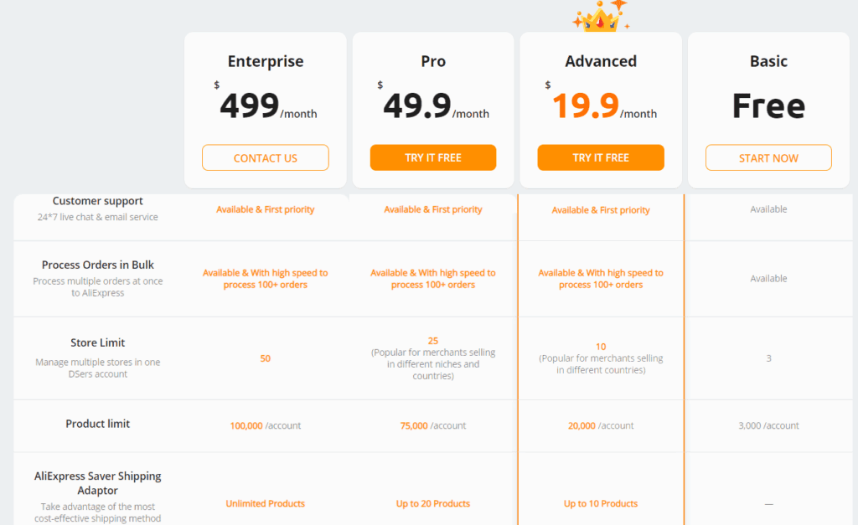
Task: Click the Customer support feature label
Action: pos(97,201)
